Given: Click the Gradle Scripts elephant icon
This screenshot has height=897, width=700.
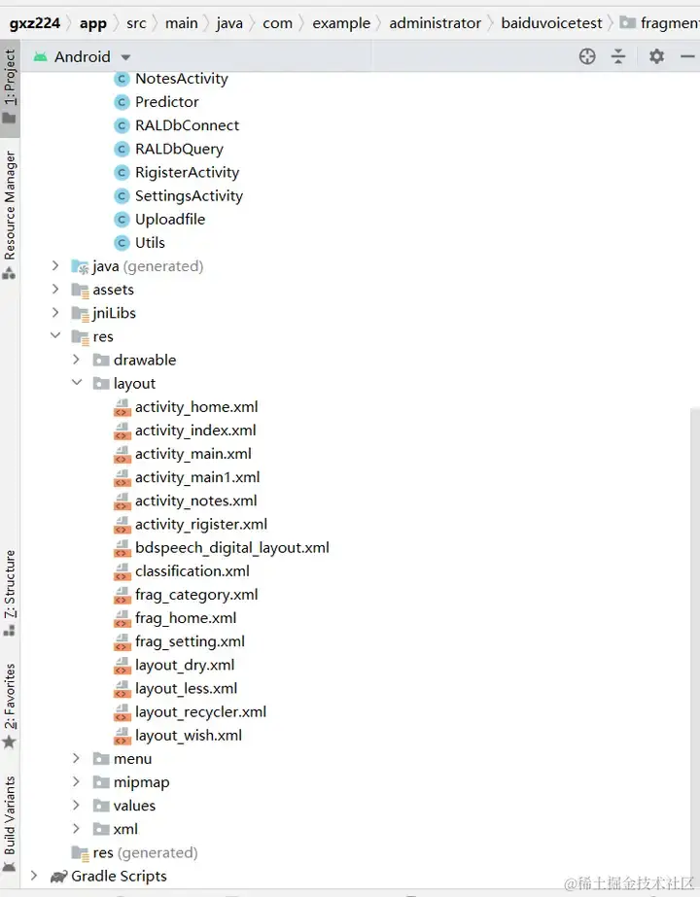Looking at the screenshot, I should 59,877.
